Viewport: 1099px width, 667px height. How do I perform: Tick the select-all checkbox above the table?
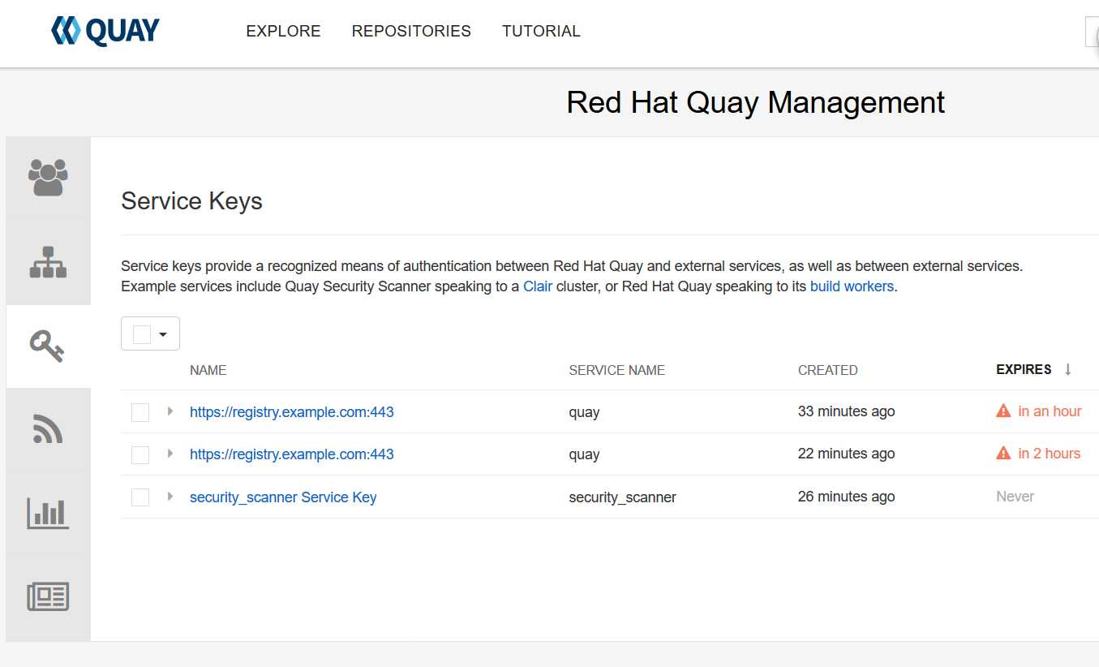coord(142,334)
